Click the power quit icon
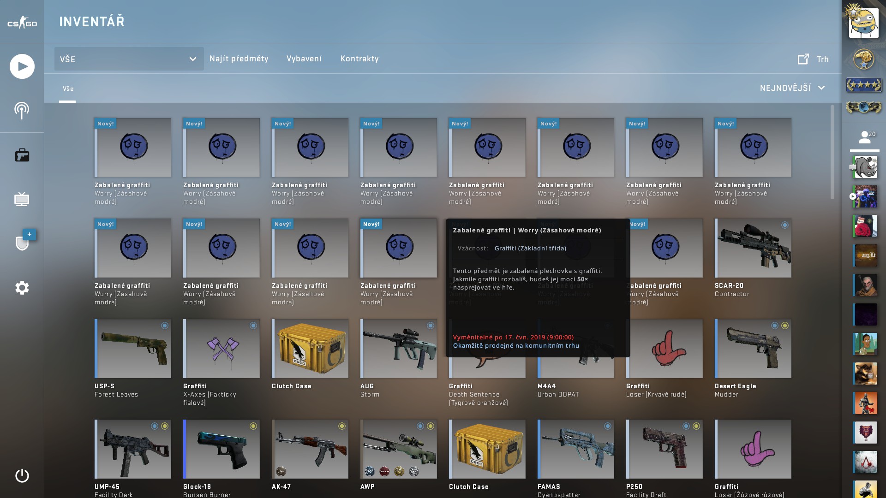This screenshot has width=886, height=498. pos(22,475)
